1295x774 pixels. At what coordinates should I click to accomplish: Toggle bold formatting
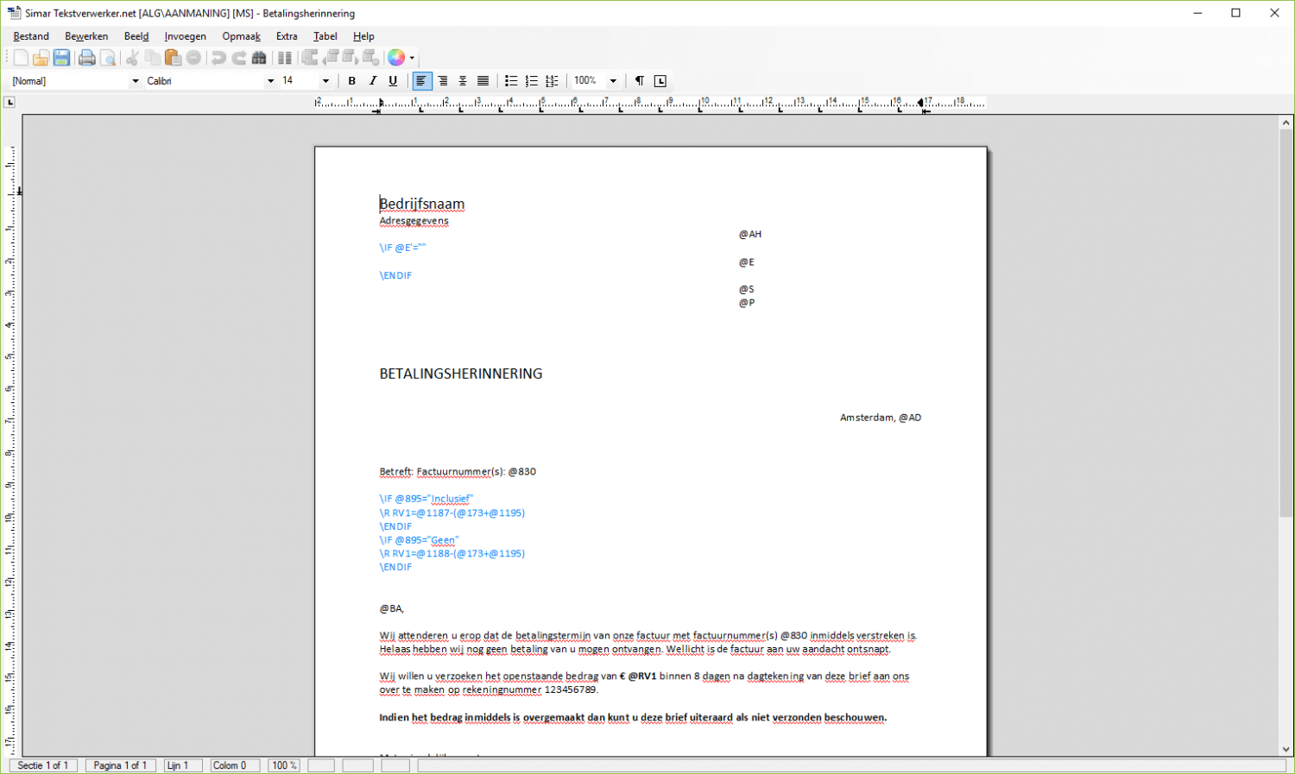pyautogui.click(x=351, y=81)
